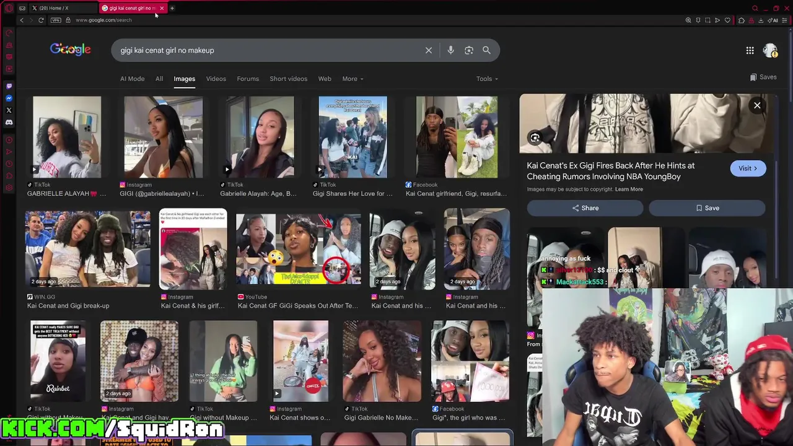Open sidebar History clock icon

coord(9,164)
